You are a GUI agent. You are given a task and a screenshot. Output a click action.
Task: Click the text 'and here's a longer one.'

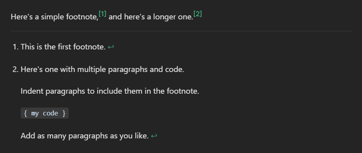[x=151, y=17]
